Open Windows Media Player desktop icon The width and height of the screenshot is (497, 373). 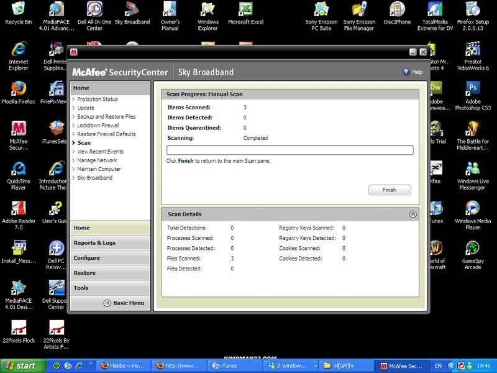[472, 210]
